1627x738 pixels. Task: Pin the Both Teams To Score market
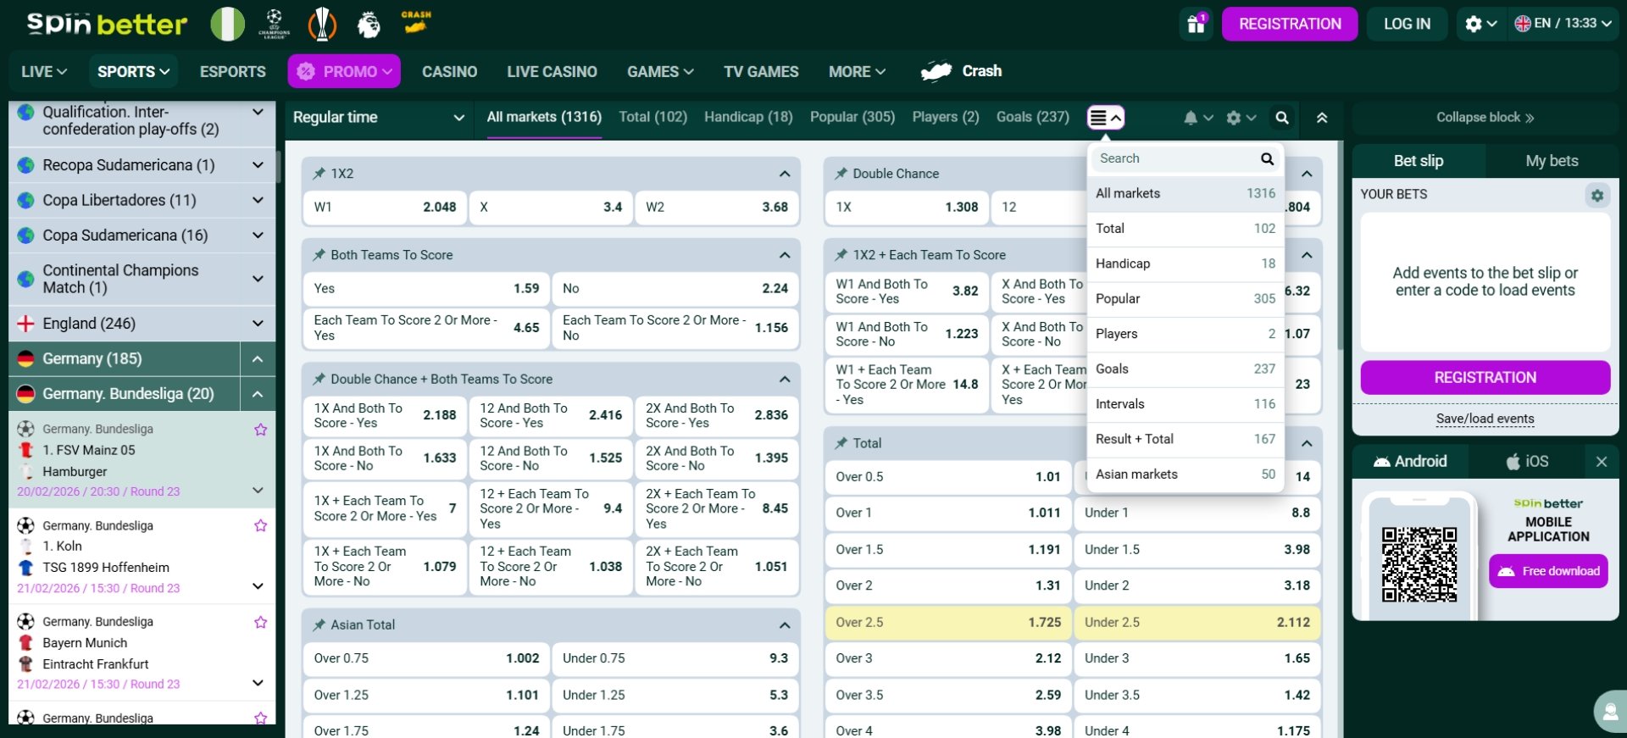[319, 255]
